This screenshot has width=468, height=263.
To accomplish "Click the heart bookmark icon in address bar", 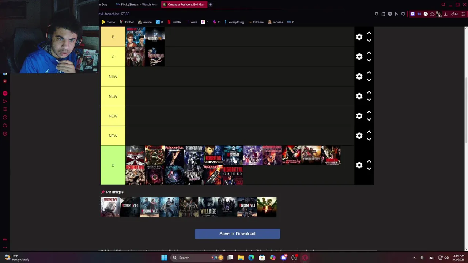I will coord(403,14).
